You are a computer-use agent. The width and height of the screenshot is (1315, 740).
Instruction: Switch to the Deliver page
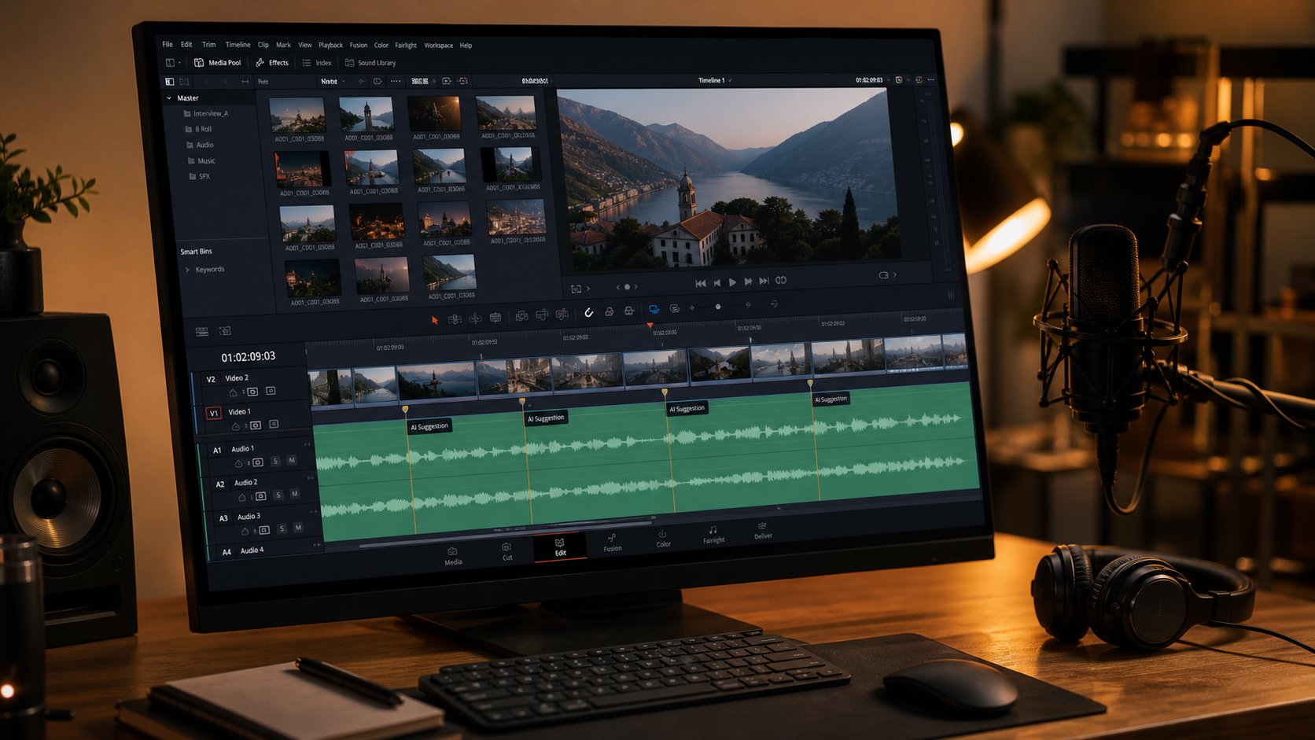[x=763, y=531]
